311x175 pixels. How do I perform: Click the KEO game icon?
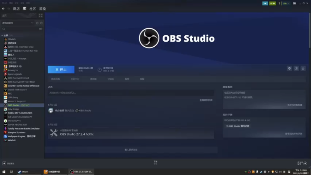tap(5, 93)
